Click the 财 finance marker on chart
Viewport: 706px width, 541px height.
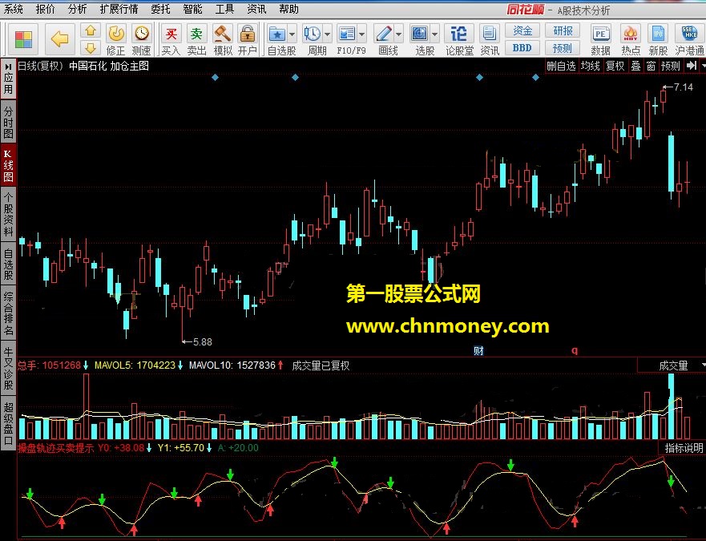click(478, 350)
